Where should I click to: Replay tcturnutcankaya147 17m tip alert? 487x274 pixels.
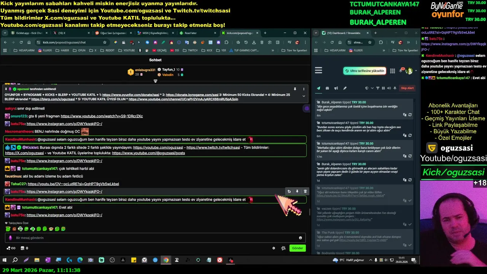pyautogui.click(x=410, y=156)
